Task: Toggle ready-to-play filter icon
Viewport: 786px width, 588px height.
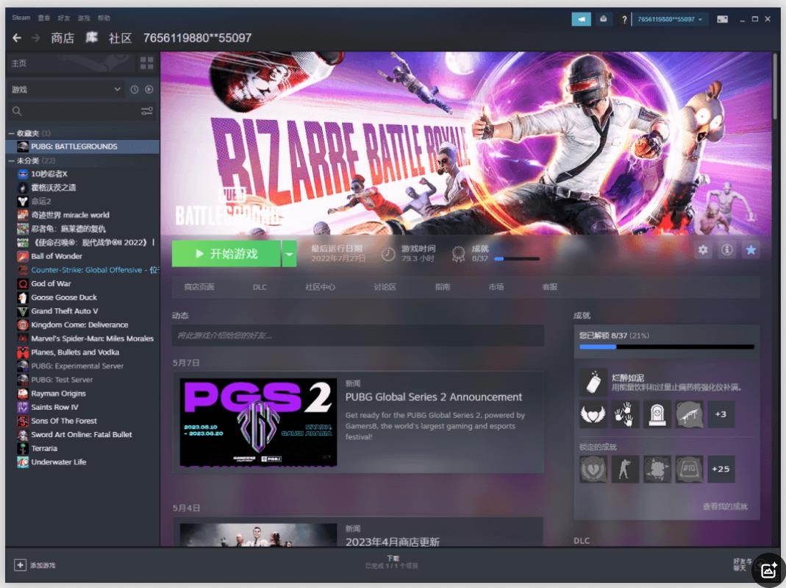Action: [149, 89]
